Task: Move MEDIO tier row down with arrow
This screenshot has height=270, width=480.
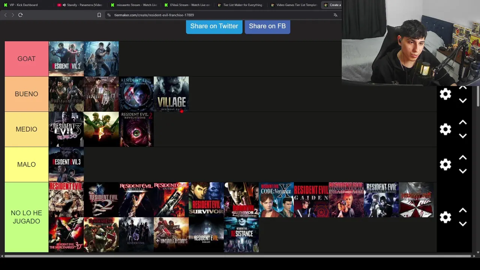Action: coord(463,136)
